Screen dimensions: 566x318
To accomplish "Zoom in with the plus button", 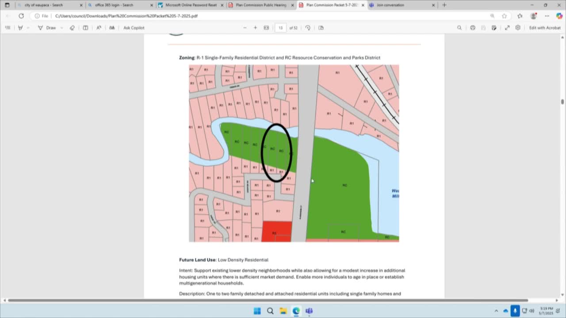I will click(x=255, y=28).
